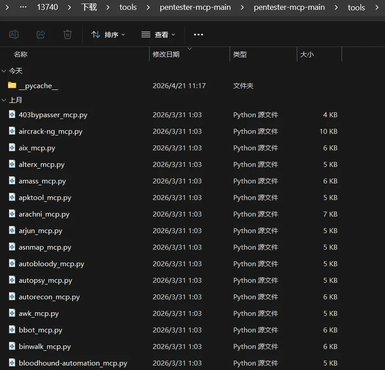Sort by the 类型 column header
385x370 pixels.
click(240, 54)
